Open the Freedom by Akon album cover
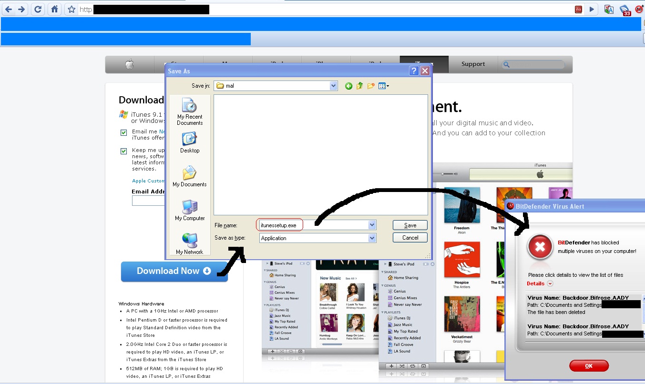This screenshot has width=645, height=384. coord(461,204)
